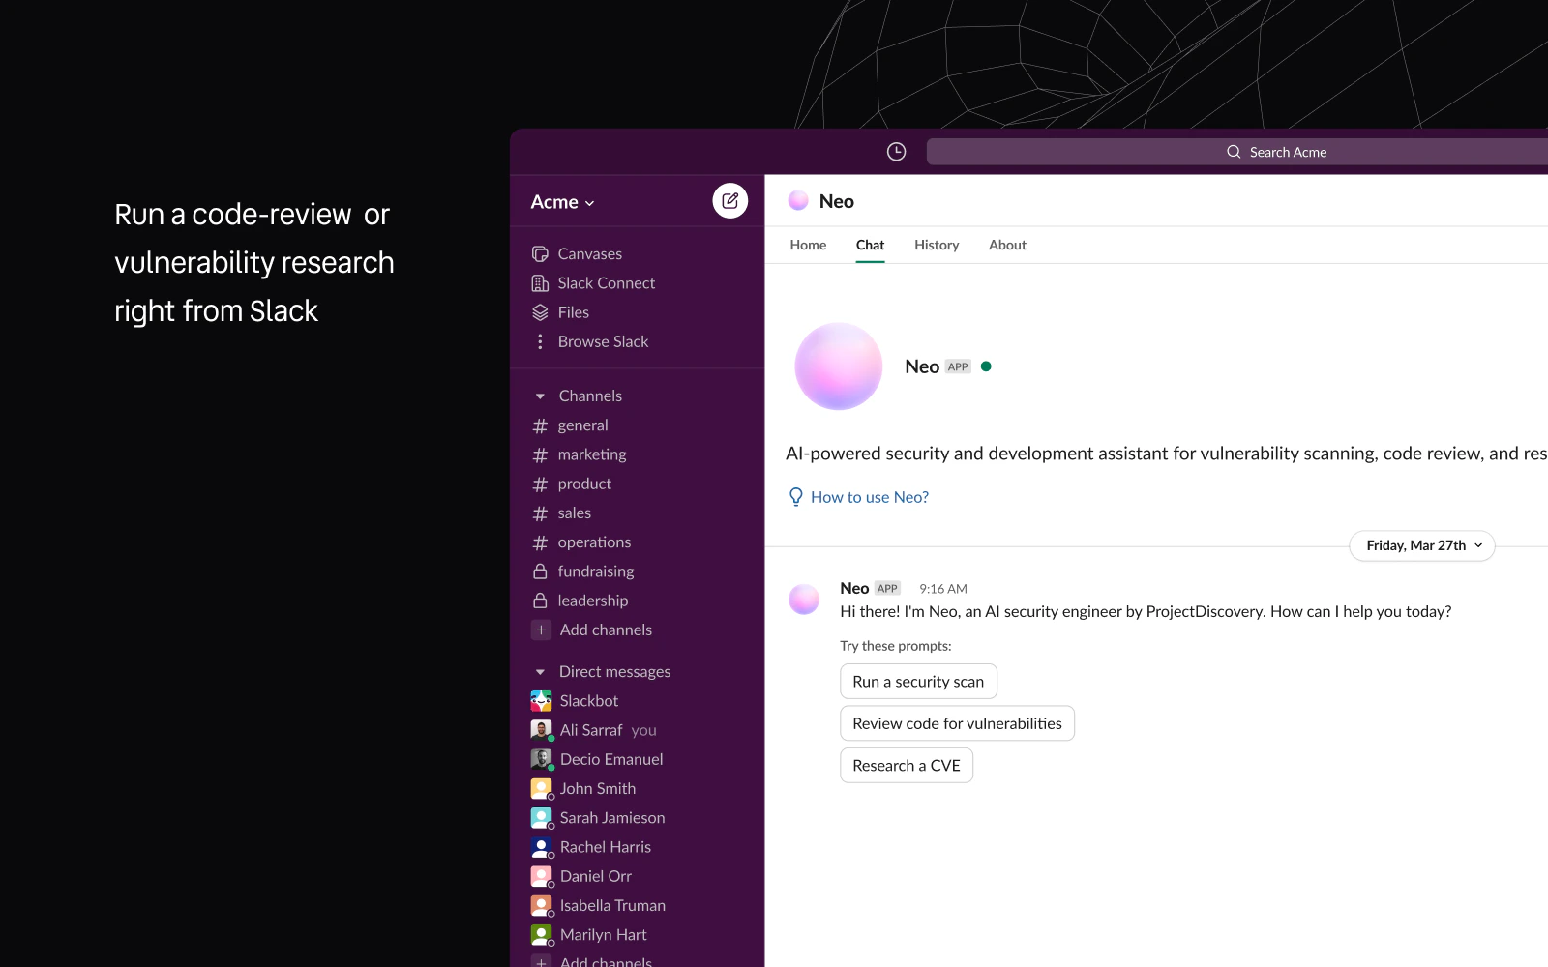Click the hash icon beside product
The image size is (1548, 967).
[x=540, y=483]
